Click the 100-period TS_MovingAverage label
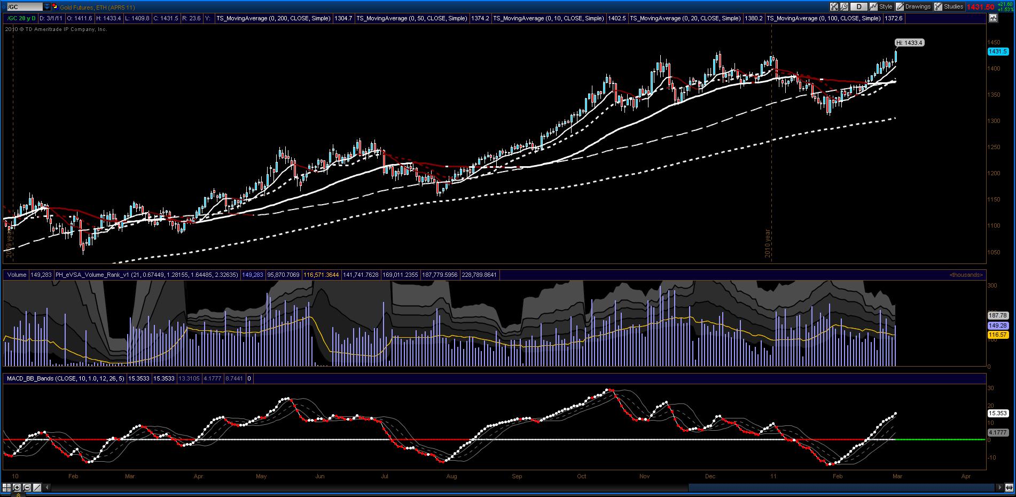 coord(824,18)
